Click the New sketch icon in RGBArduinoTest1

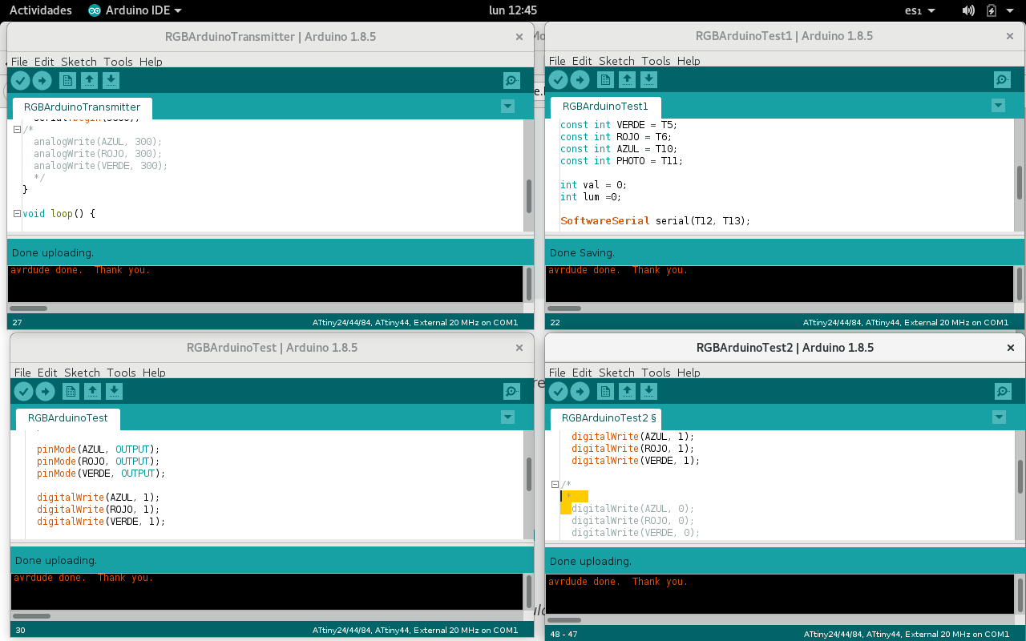[605, 79]
